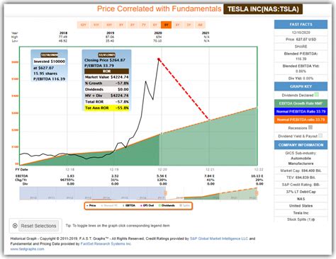Click the circular icon beside Reset Selections

click(x=15, y=226)
